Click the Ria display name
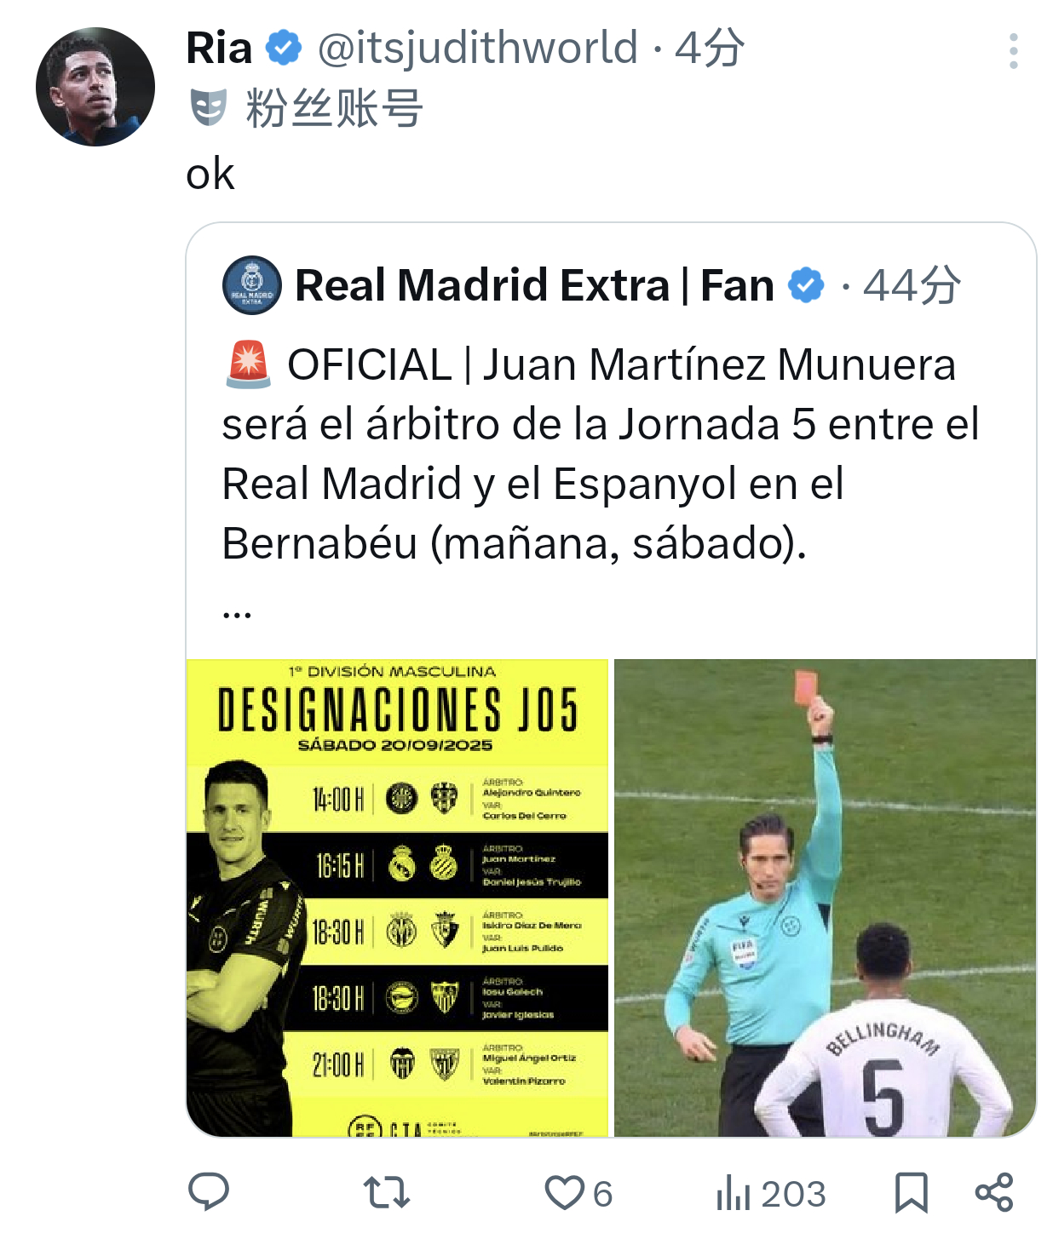1053x1239 pixels. pos(219,48)
